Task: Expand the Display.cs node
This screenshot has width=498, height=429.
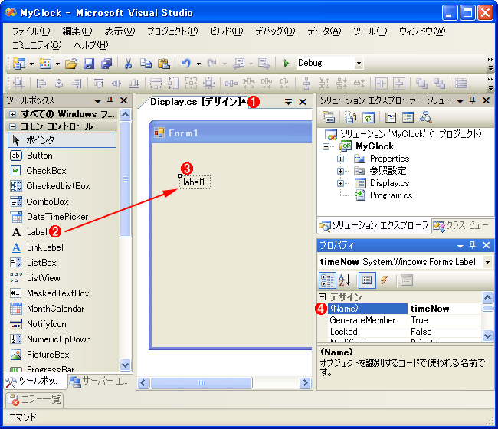Action: tap(340, 183)
